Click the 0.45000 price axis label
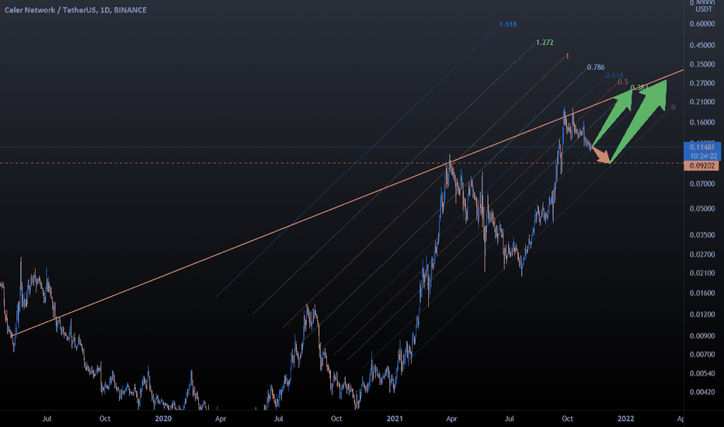 701,45
